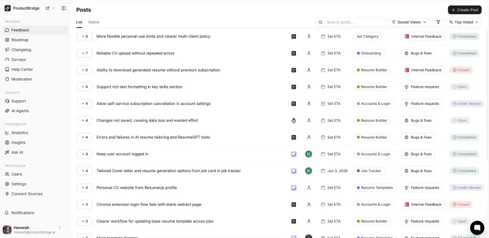Expand the Hareesh account menu
This screenshot has width=489, height=238.
(59, 228)
